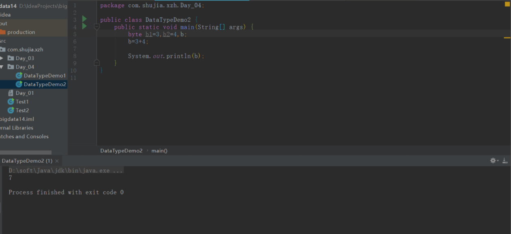The width and height of the screenshot is (511, 234).
Task: Click the yellow warning marker in the editor stripe
Action: pyautogui.click(x=507, y=38)
